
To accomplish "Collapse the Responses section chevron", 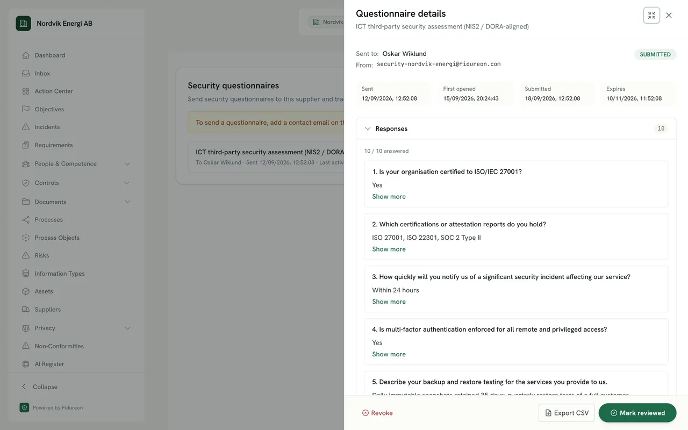I will 368,129.
